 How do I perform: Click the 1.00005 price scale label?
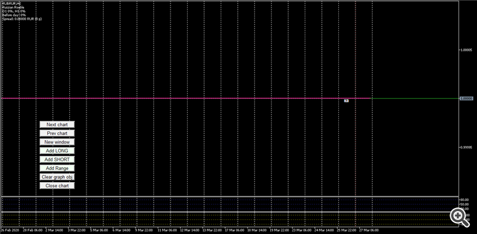(x=466, y=50)
